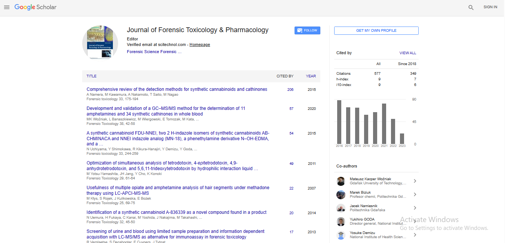Expand chevron beside Jacek Namiesnik

(x=415, y=208)
